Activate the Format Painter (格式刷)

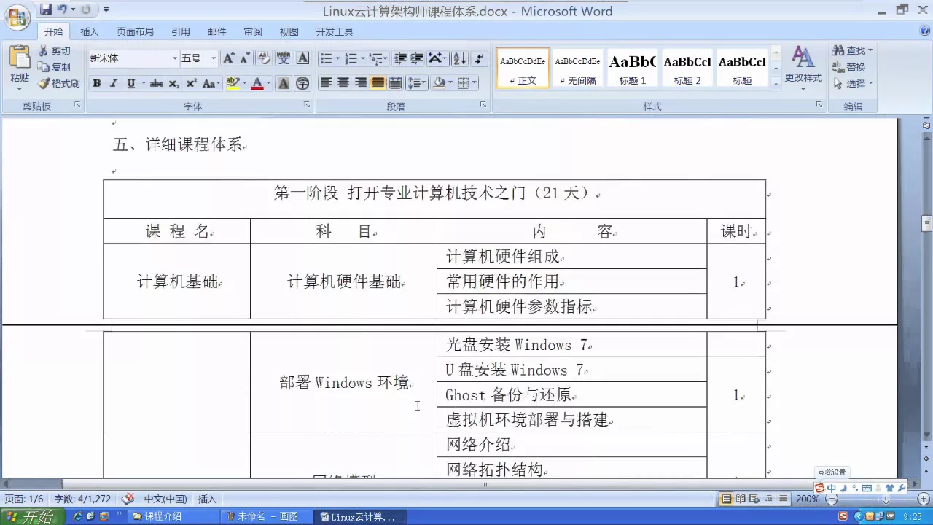tap(59, 83)
